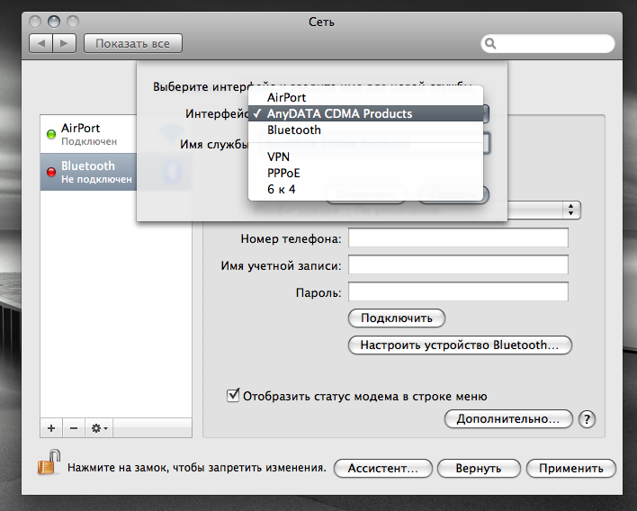The image size is (637, 511).
Task: Click the search field magnifier icon
Action: coord(491,43)
